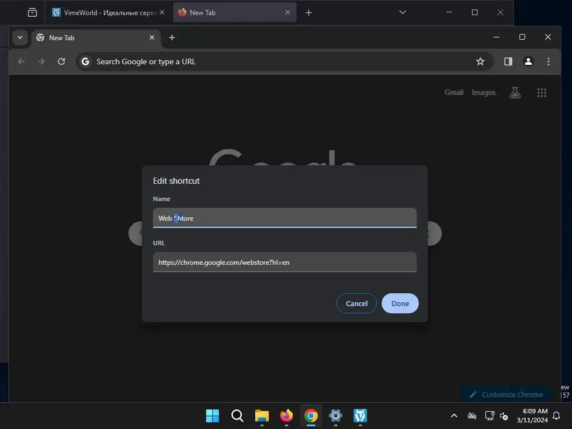Open Firefox list all tabs dropdown

[402, 12]
